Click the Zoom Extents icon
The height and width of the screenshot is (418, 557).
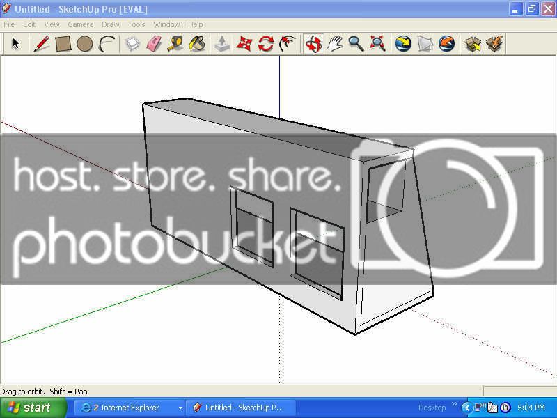(377, 44)
